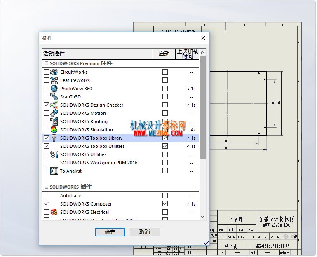Select SOLIDWORKS Composer row text

click(x=86, y=204)
